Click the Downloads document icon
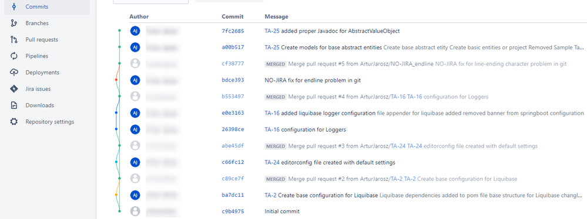 [x=14, y=105]
